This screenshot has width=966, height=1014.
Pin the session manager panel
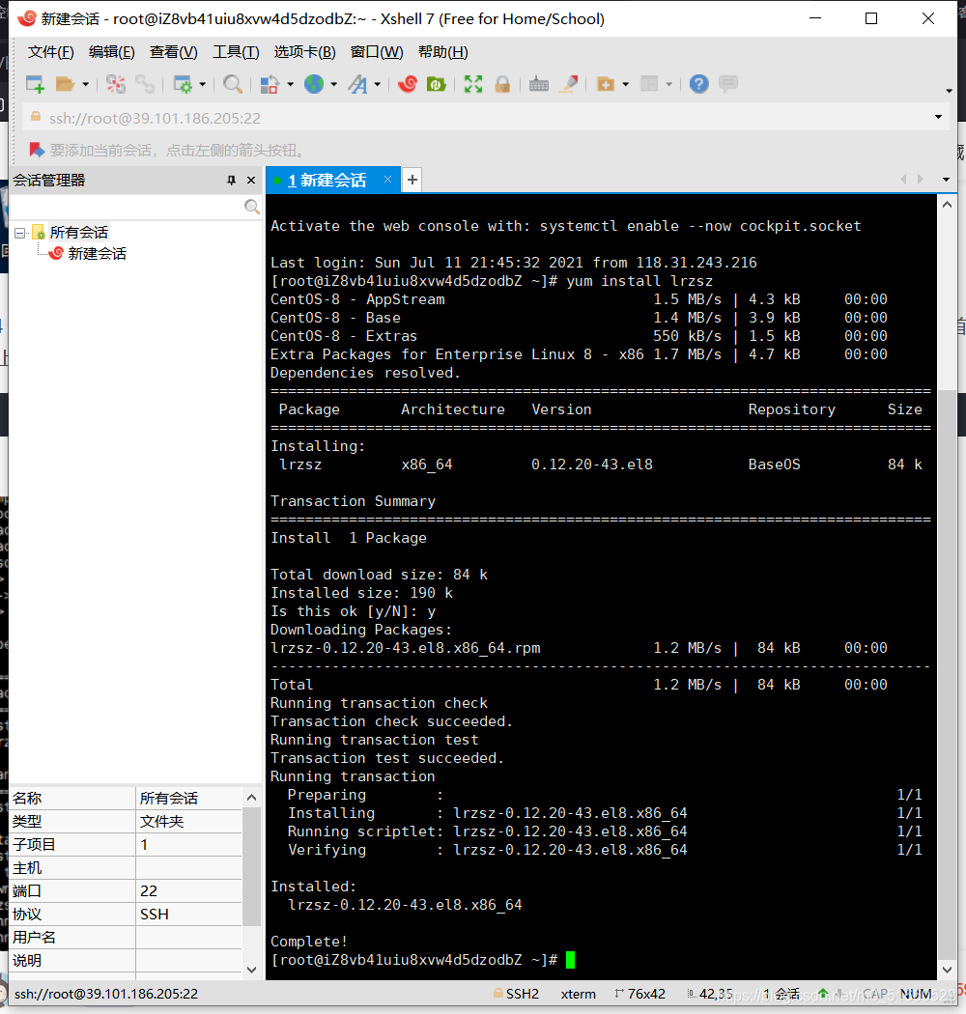point(231,181)
